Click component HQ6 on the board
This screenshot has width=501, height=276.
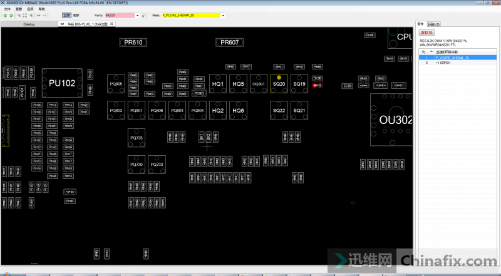pyautogui.click(x=238, y=111)
